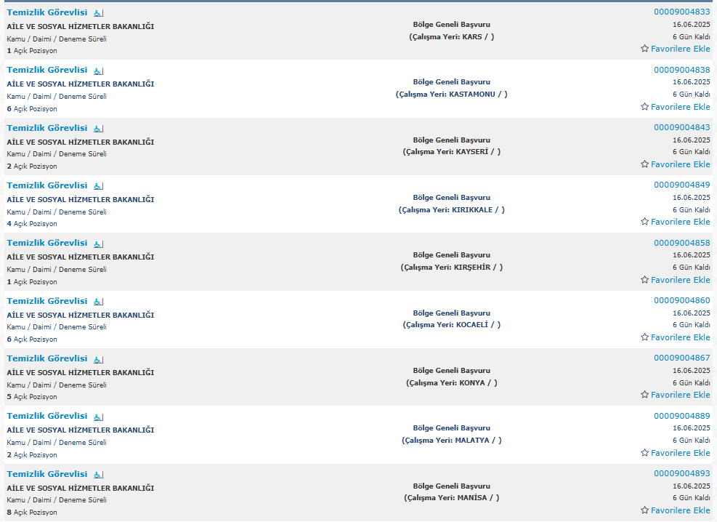Click wheelchair icon in the KIRIKKALE listing
Viewport: 717px width, 522px height.
pos(99,186)
